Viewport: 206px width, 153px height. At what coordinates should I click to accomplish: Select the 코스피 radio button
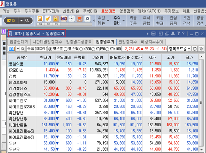pyautogui.click(x=50, y=49)
